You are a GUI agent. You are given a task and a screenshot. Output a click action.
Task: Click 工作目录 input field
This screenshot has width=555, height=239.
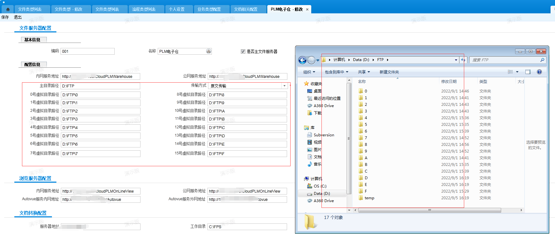pos(247,227)
